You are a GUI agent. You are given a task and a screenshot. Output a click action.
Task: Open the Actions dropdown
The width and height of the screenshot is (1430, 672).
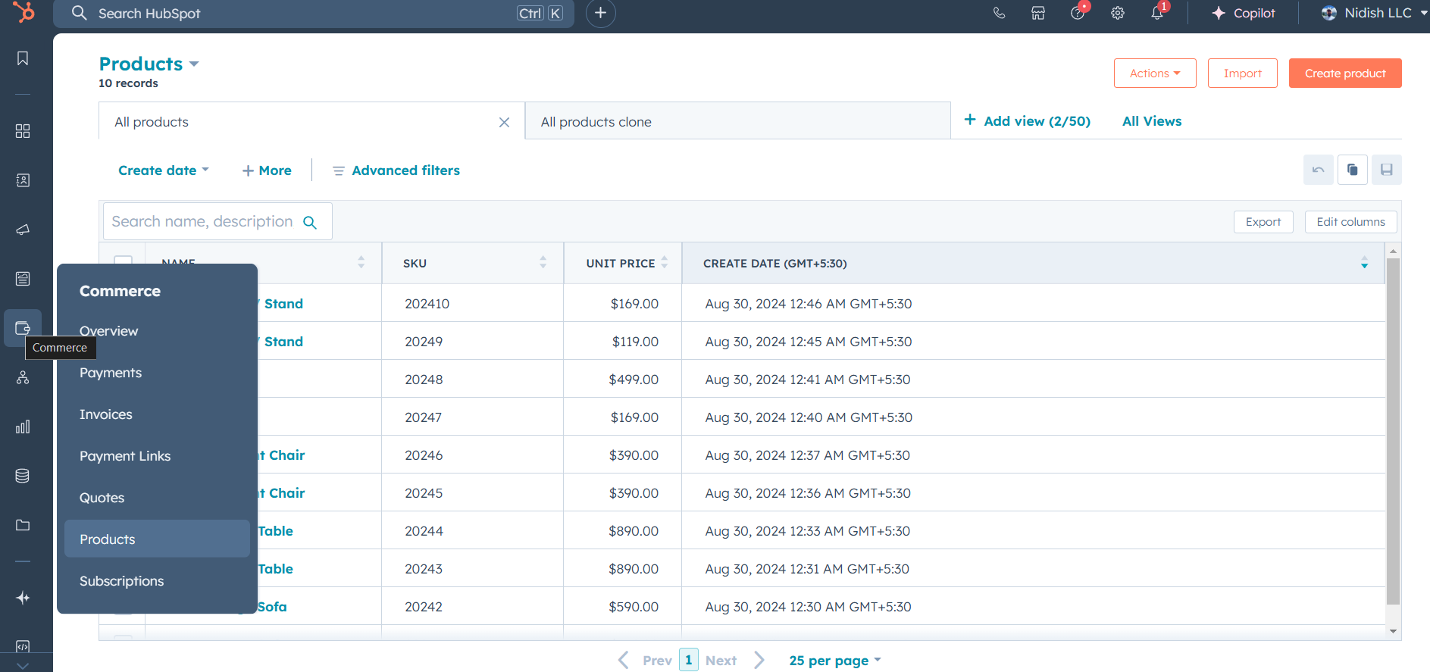pos(1155,73)
